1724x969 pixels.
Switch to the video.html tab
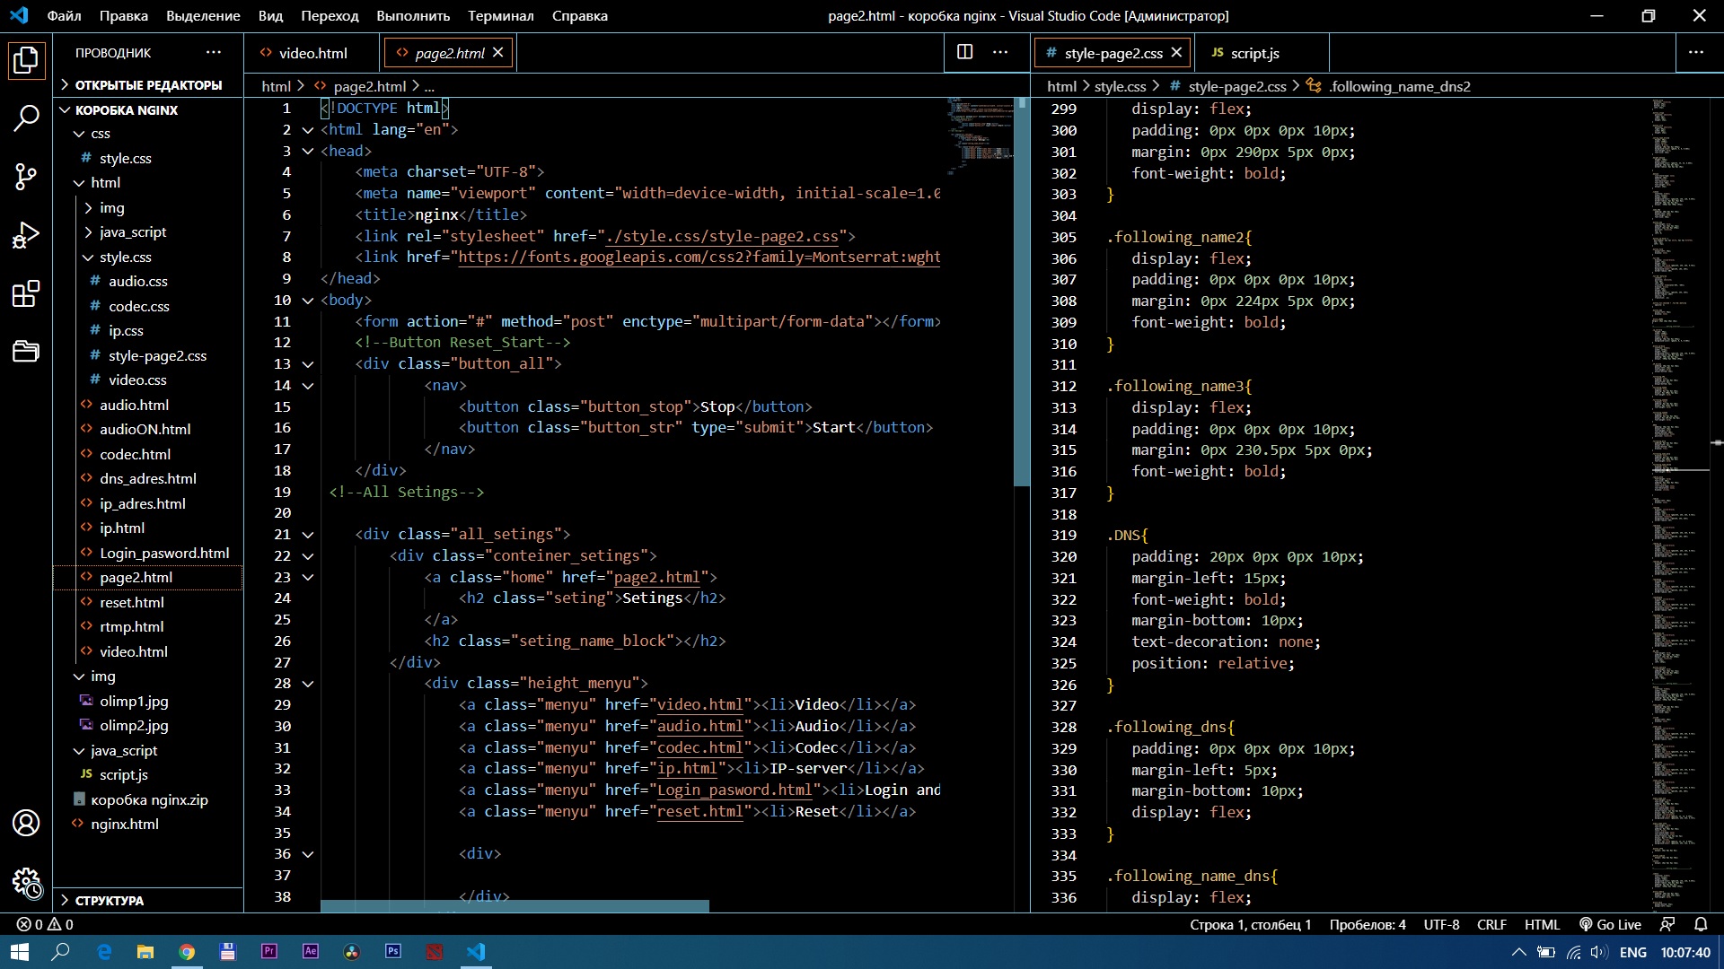click(312, 53)
